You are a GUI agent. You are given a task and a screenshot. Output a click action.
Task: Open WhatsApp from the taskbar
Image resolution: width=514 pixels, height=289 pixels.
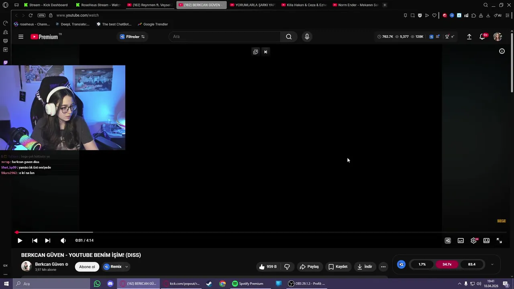(97, 284)
